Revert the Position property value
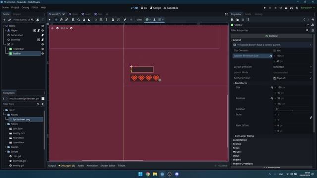The image size is (317, 178). point(272,98)
